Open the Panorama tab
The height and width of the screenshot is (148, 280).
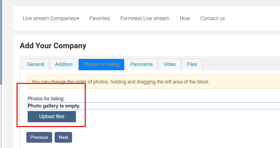click(x=141, y=64)
